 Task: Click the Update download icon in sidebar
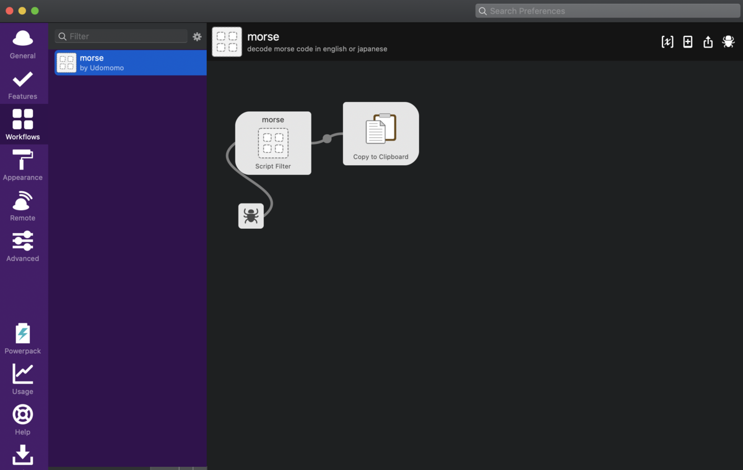tap(23, 455)
